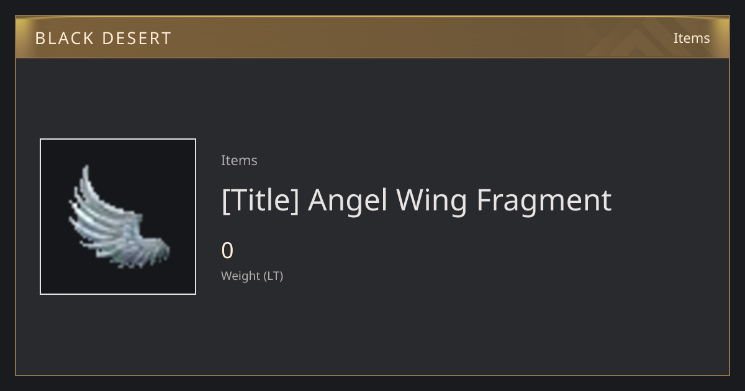Click the empty dark area below Weight label
This screenshot has height=391, width=745.
pyautogui.click(x=372, y=329)
